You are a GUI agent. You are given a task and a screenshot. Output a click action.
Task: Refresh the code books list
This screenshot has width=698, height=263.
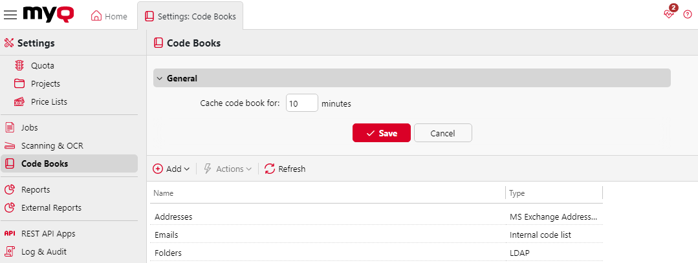pyautogui.click(x=285, y=169)
